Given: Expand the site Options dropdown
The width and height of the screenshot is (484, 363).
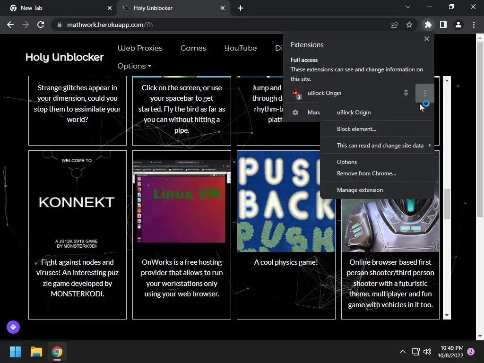Looking at the screenshot, I should (134, 66).
